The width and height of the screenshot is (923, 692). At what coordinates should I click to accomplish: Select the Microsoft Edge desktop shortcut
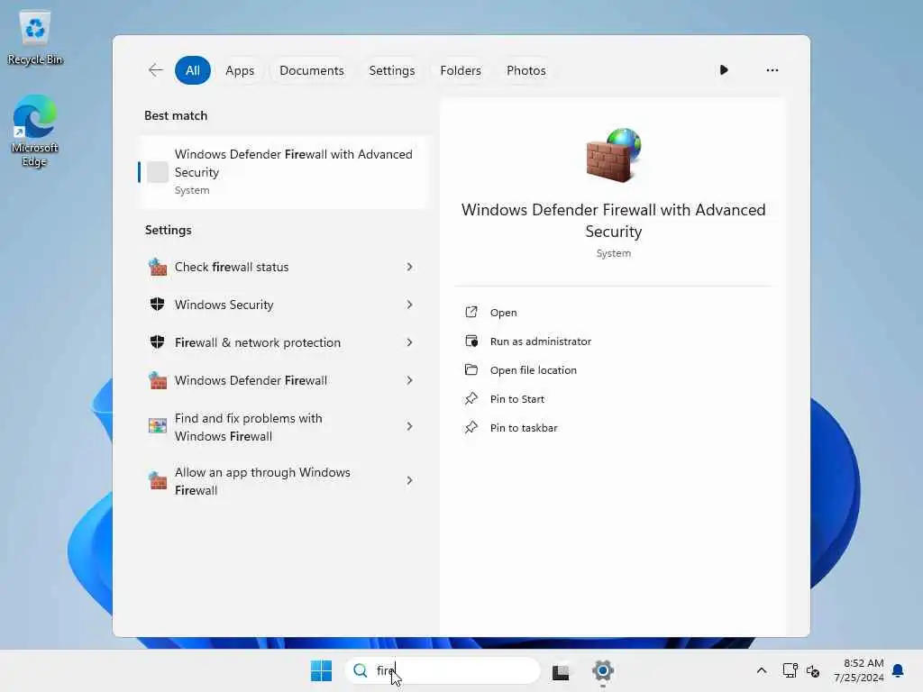pyautogui.click(x=35, y=131)
